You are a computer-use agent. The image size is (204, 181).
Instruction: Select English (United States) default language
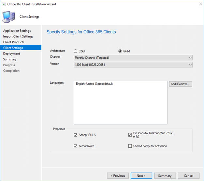(94, 84)
